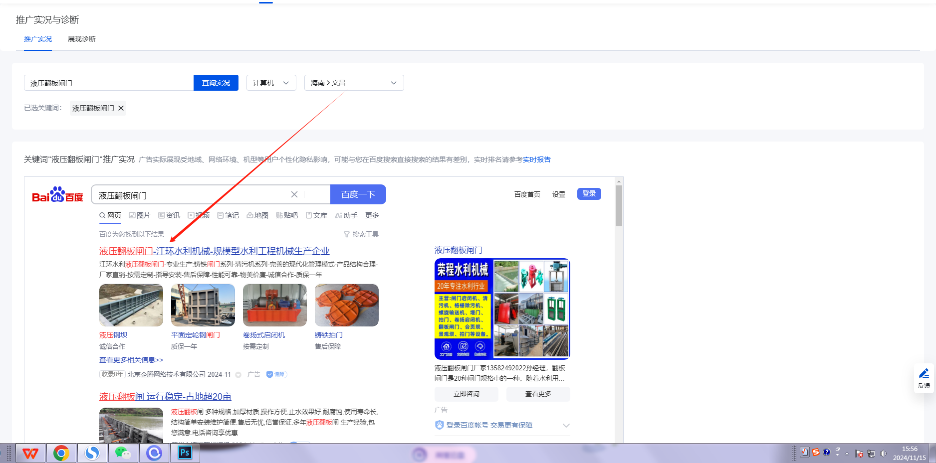The image size is (936, 463).
Task: Open Photoshop from the taskbar
Action: 185,453
